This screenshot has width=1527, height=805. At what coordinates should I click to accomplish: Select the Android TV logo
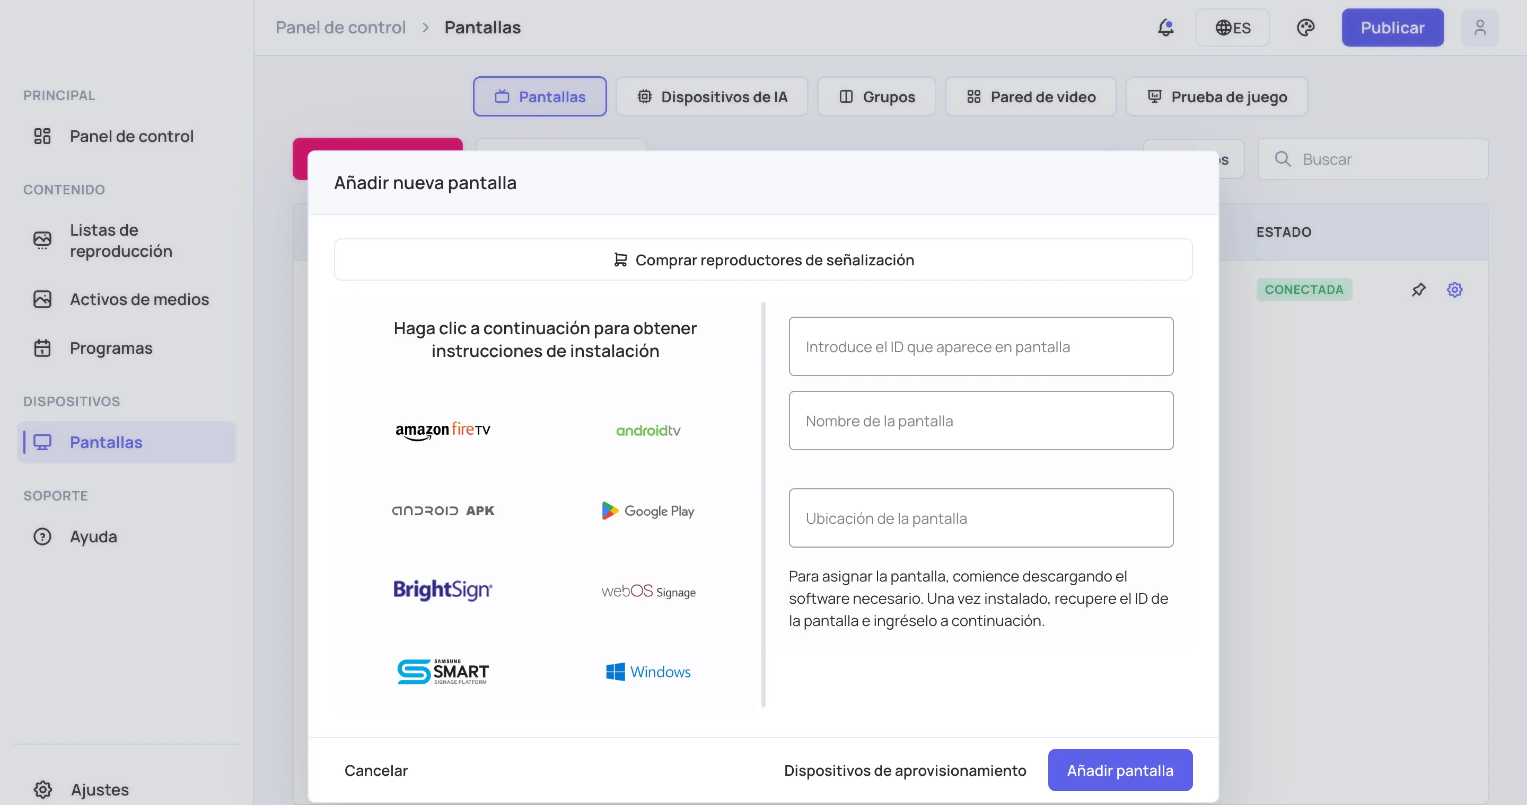pos(648,431)
